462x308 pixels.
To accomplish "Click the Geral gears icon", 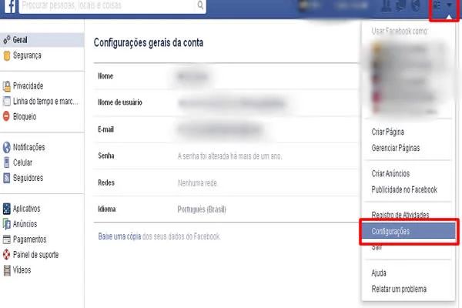I will coord(6,40).
